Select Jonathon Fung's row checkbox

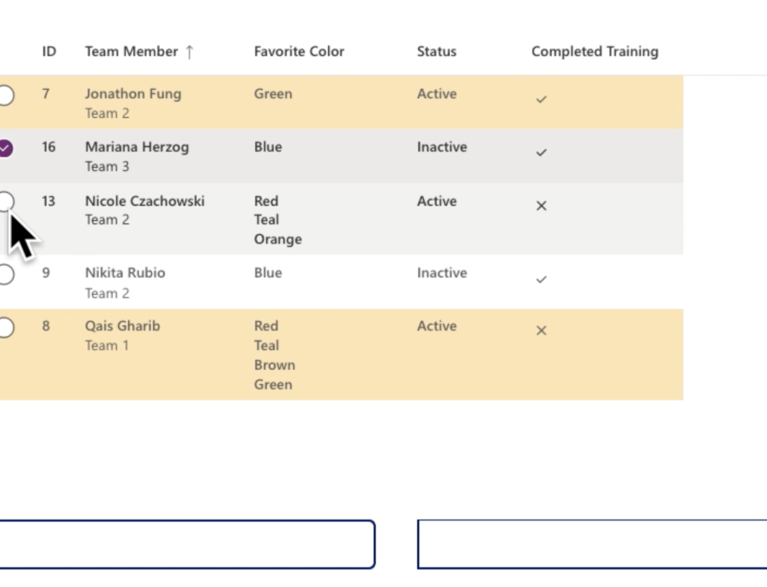tap(6, 95)
